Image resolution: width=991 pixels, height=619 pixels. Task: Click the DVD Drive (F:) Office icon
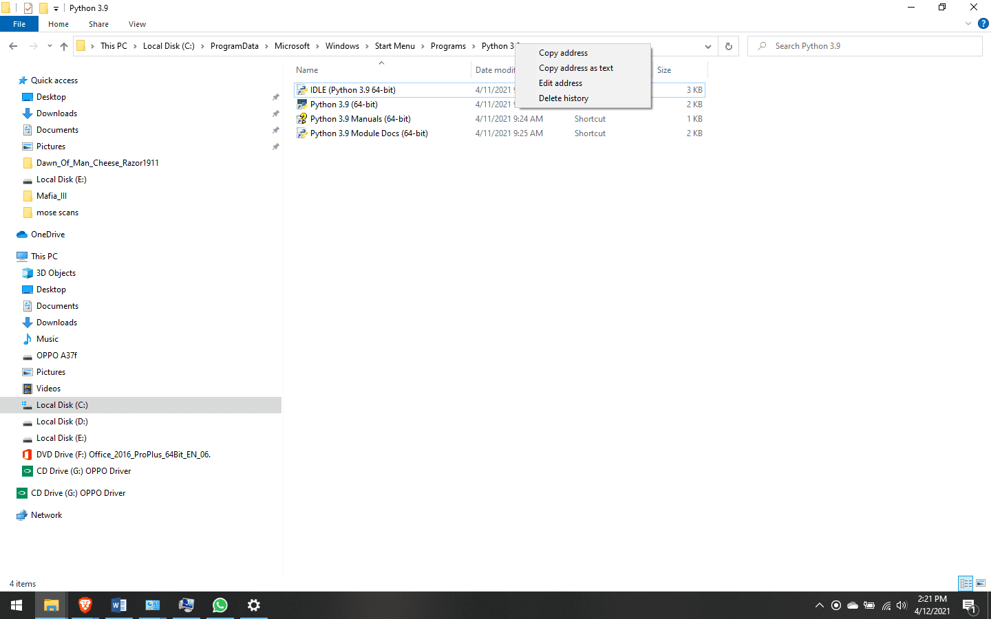(x=28, y=455)
